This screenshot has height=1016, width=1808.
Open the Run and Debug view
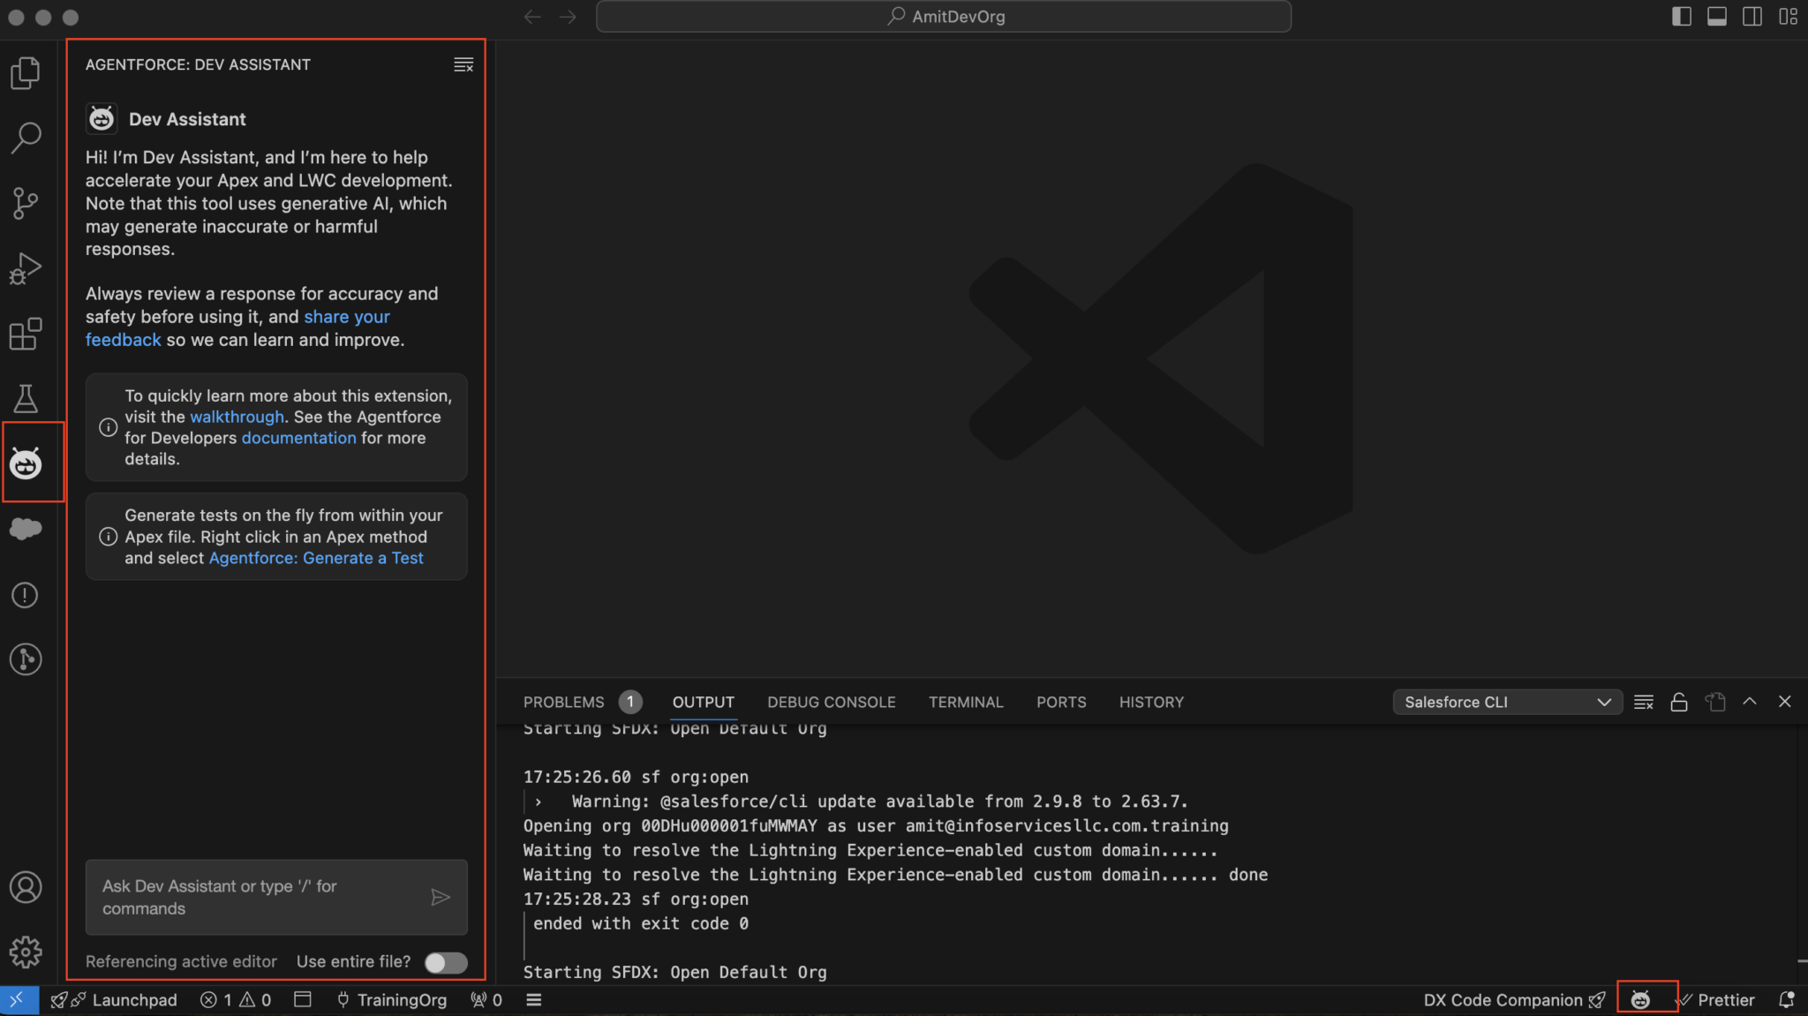(x=26, y=268)
